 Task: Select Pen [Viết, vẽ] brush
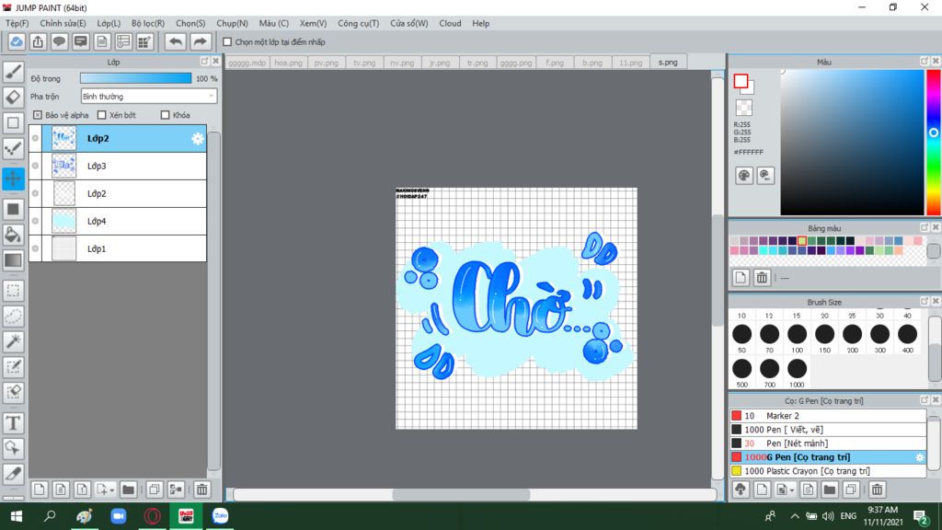pyautogui.click(x=828, y=430)
